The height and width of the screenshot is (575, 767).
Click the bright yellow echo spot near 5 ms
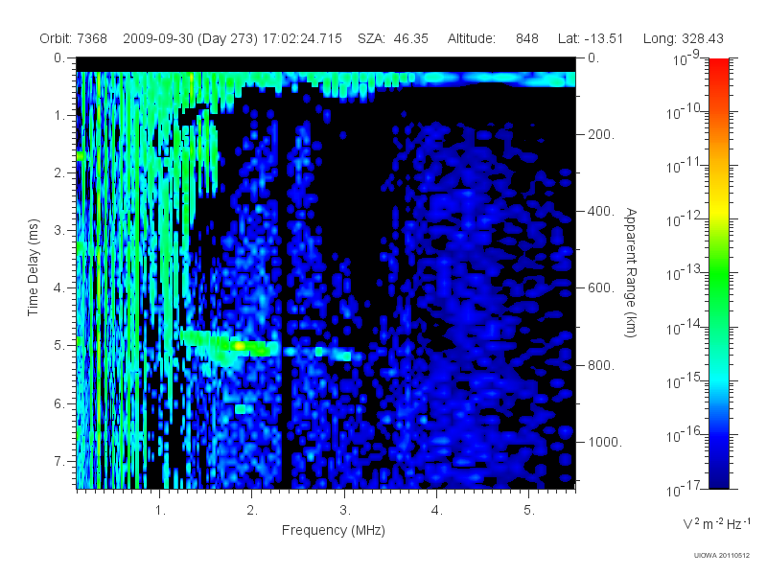[239, 346]
